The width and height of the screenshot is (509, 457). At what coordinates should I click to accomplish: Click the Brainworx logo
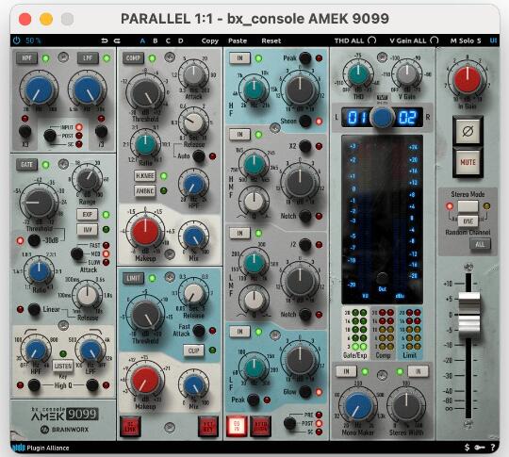pos(65,430)
